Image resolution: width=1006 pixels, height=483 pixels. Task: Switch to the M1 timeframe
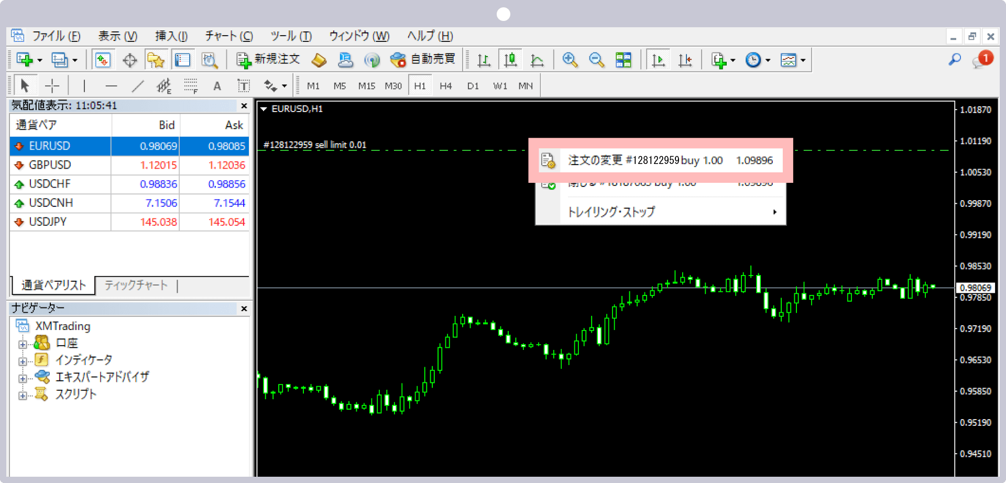(313, 86)
